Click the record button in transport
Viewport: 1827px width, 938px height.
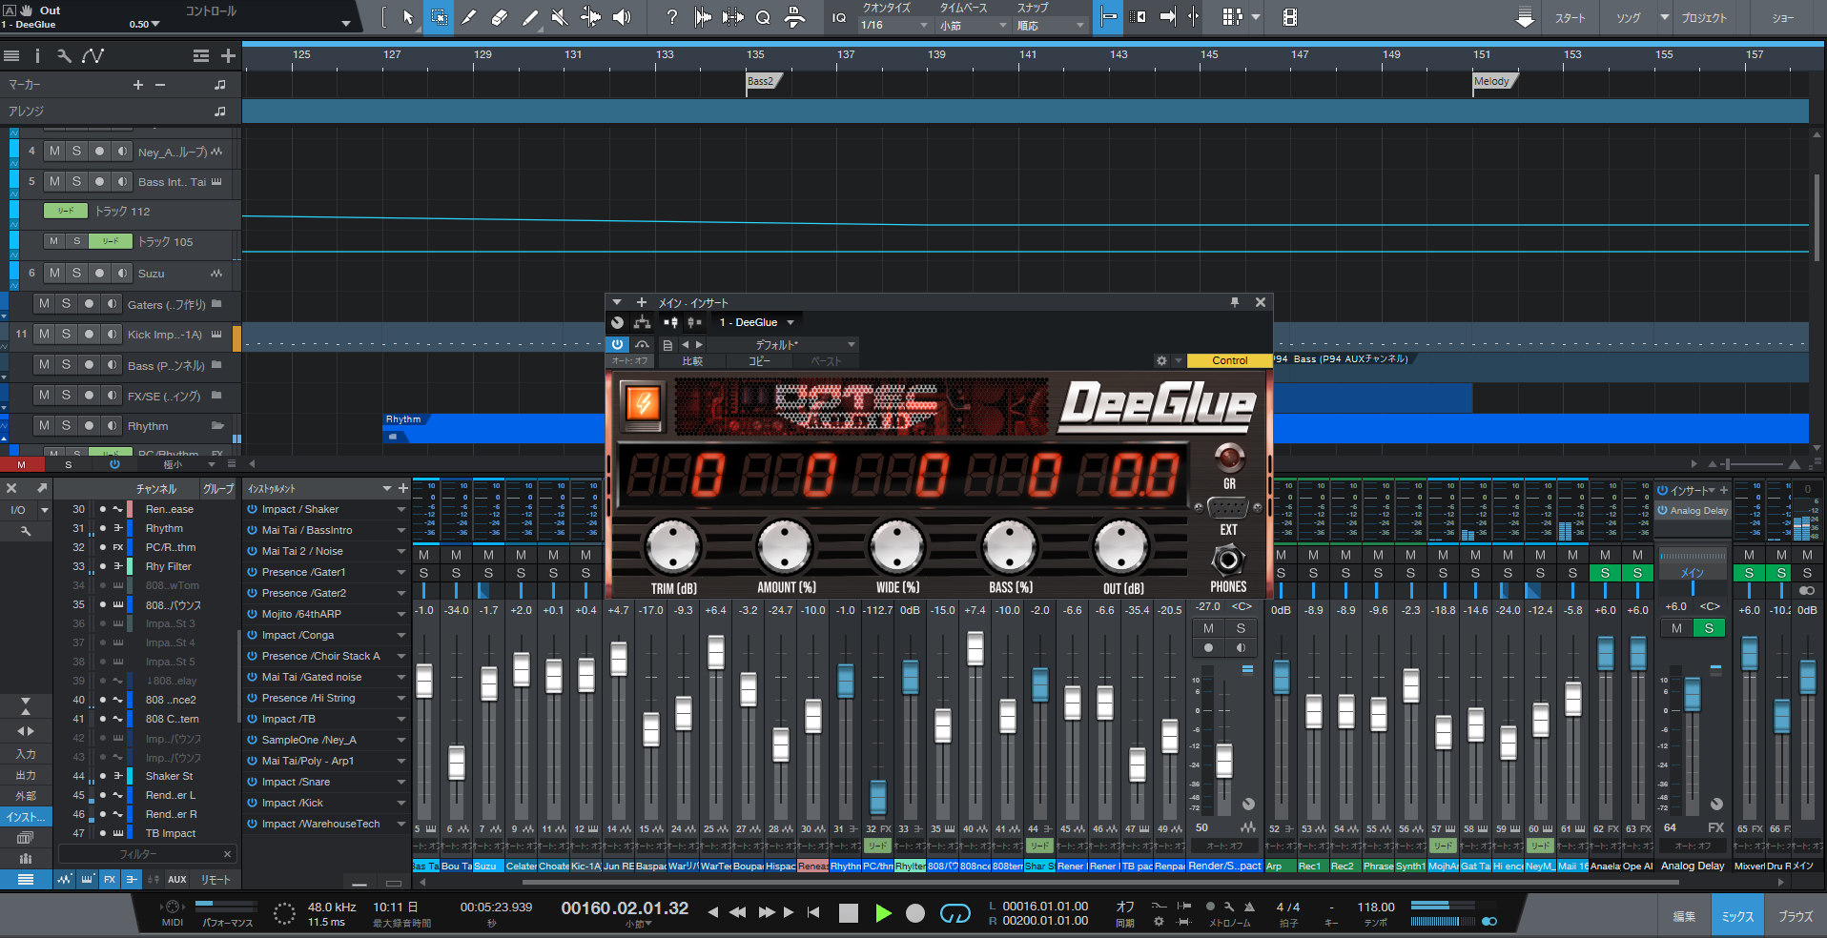click(915, 913)
